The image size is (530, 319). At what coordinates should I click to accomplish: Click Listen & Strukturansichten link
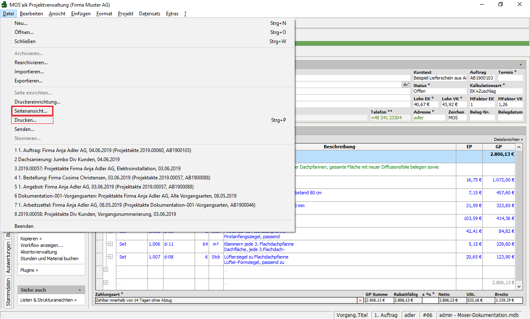click(48, 300)
